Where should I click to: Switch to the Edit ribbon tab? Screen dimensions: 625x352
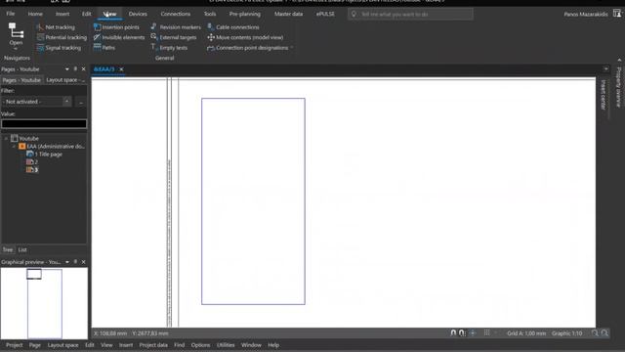click(87, 14)
